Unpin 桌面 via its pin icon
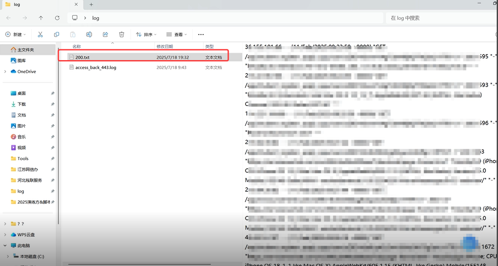The image size is (498, 266). click(x=52, y=93)
